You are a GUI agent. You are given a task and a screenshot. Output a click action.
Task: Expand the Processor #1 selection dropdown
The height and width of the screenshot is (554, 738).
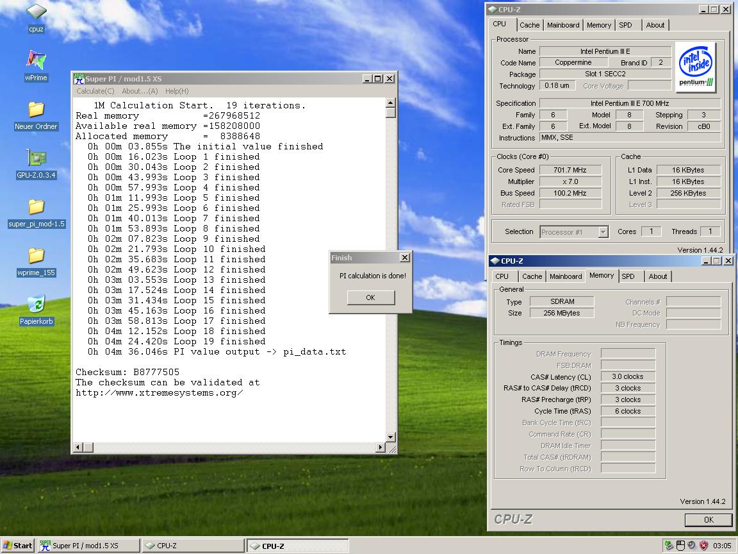603,231
